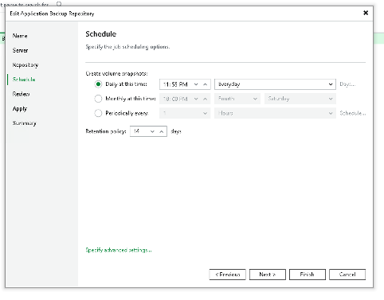Click the Days... button

click(x=347, y=84)
